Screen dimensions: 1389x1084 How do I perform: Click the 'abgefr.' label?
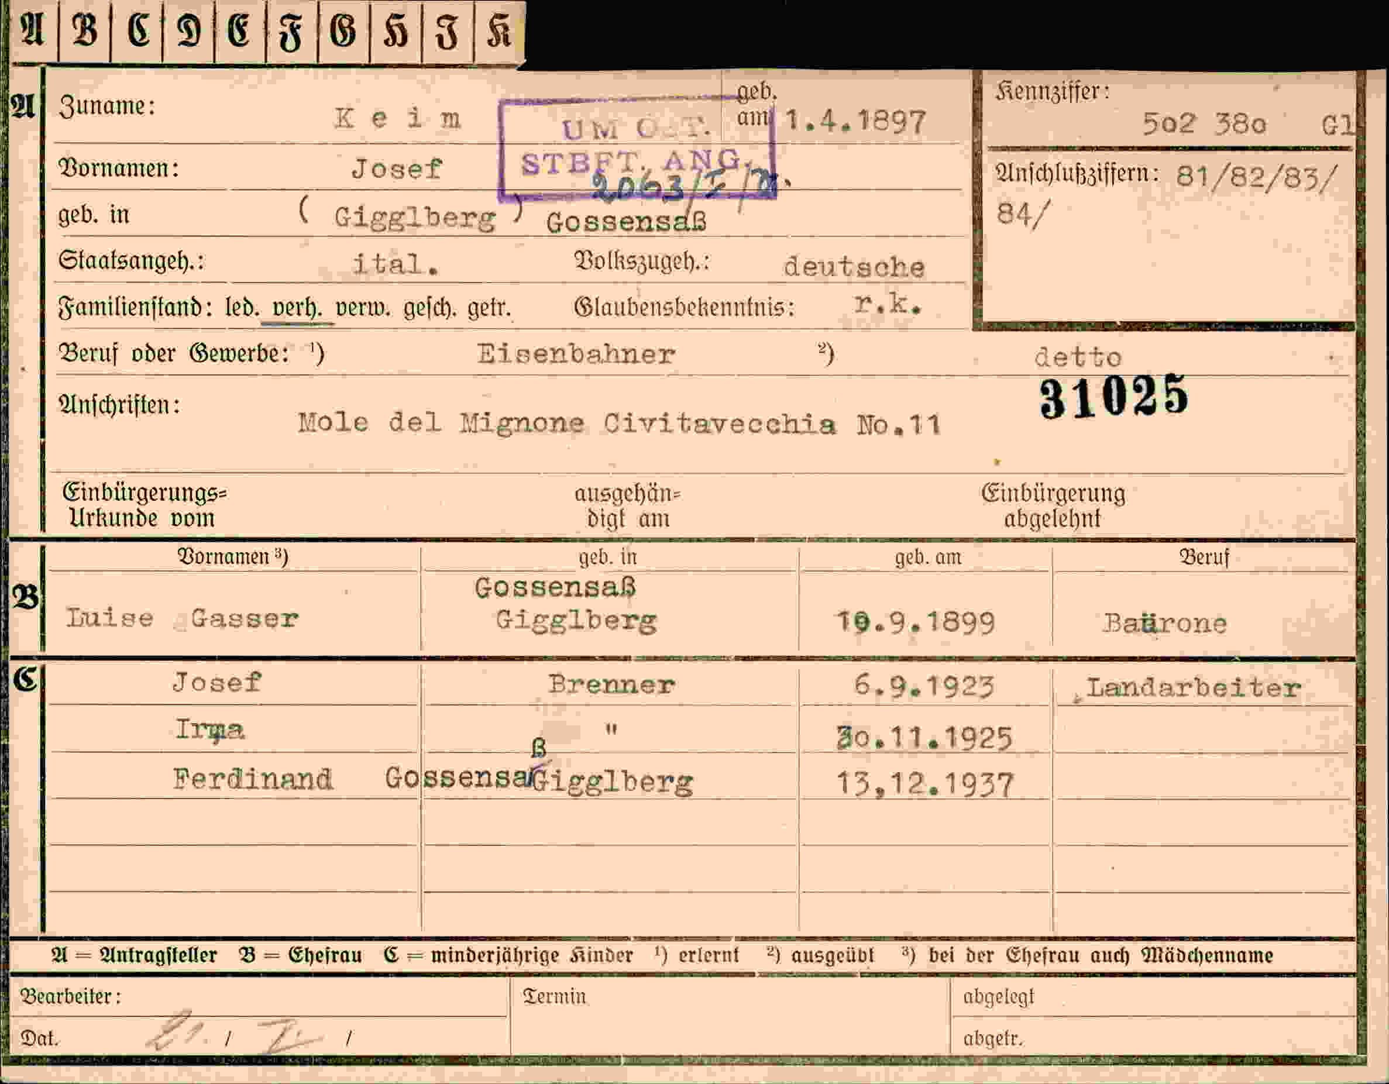tap(992, 1039)
